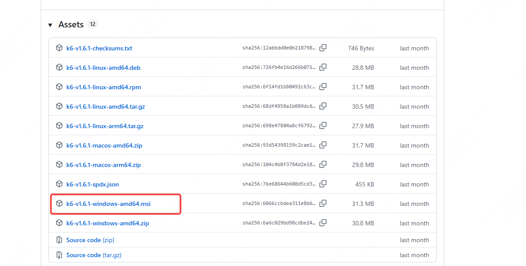
Task: Click package icon beside linux-arm64.tar.gz
Action: (59, 125)
